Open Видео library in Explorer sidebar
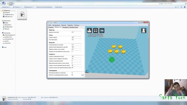The height and width of the screenshot is (105, 187). (6, 23)
